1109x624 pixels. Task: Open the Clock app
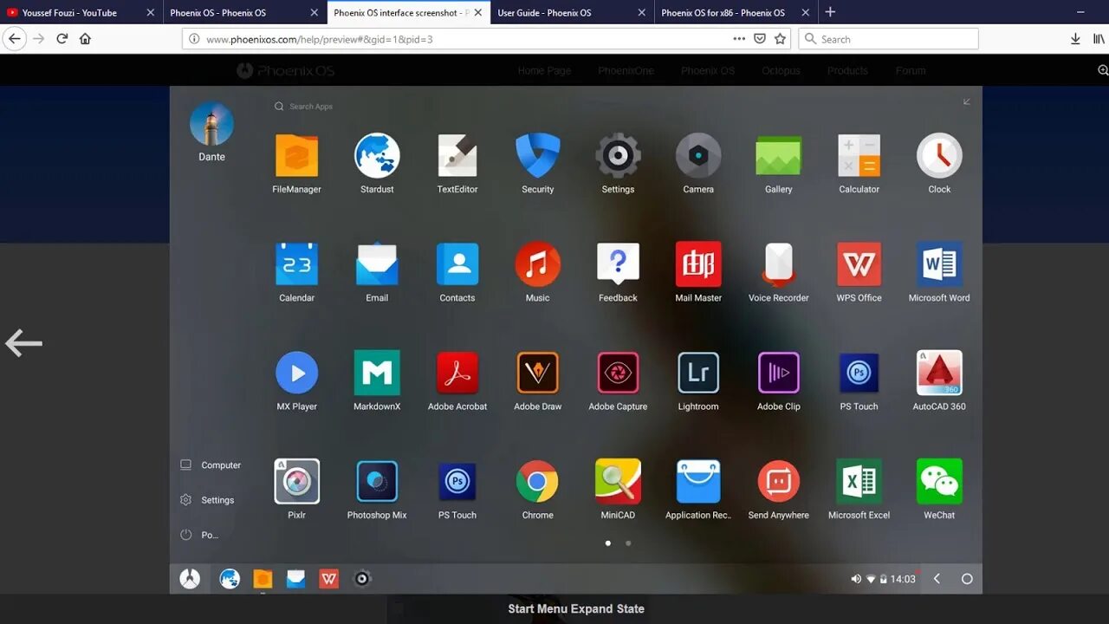(x=939, y=156)
